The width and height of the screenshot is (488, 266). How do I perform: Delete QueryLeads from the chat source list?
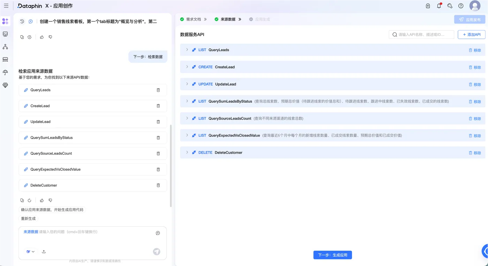click(x=158, y=90)
